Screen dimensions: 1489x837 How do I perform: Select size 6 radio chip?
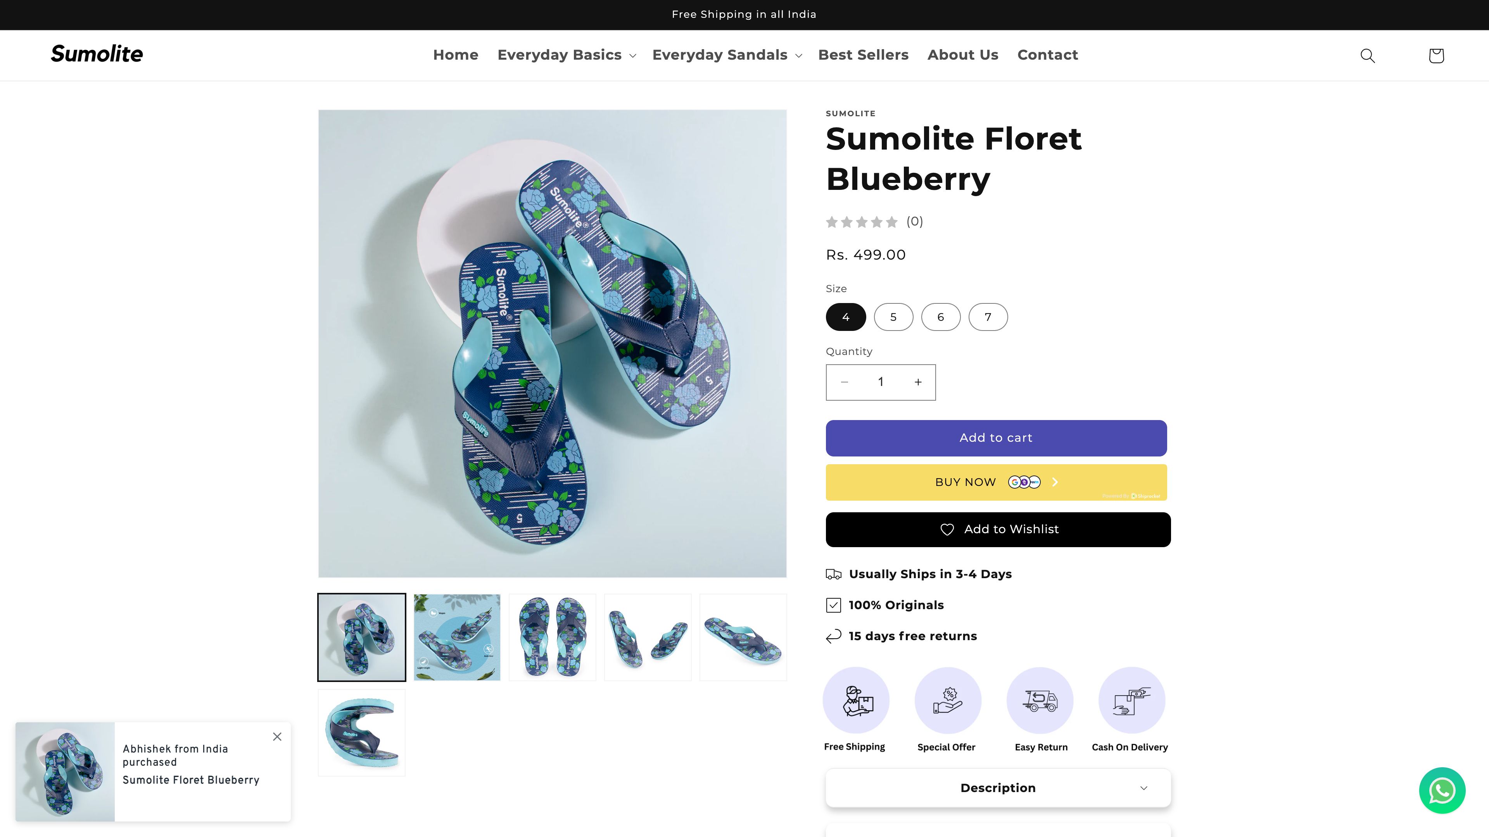tap(940, 317)
